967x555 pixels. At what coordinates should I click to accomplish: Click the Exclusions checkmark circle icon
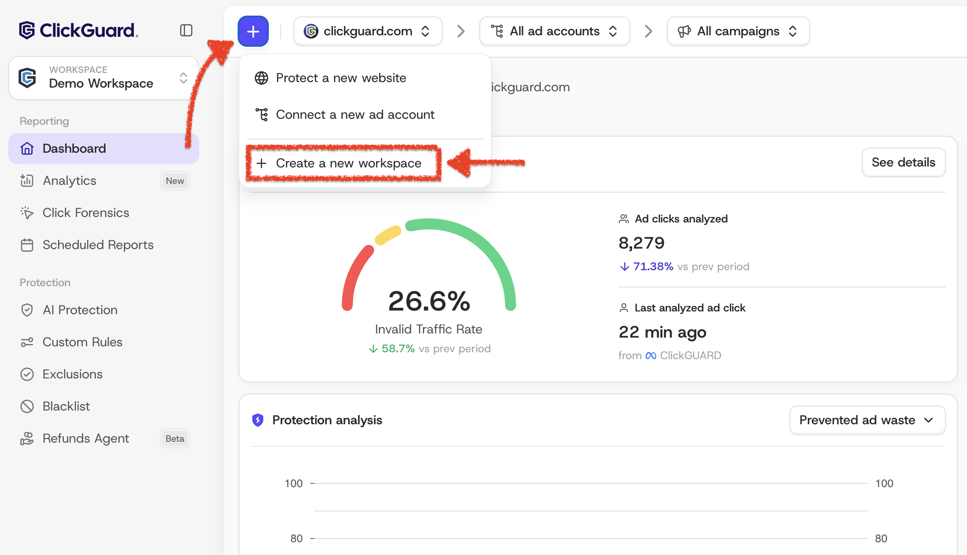click(27, 374)
